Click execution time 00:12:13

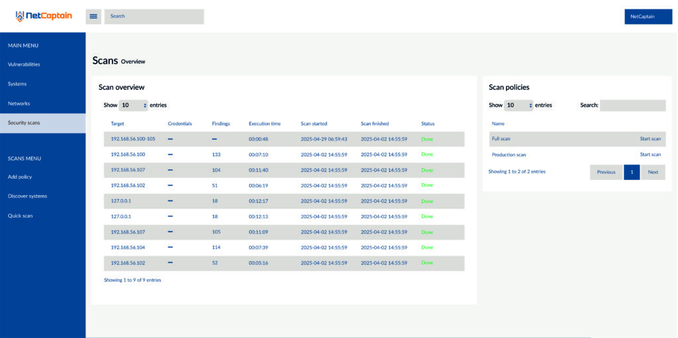tap(259, 216)
